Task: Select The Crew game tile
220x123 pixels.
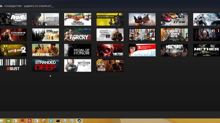Action: 174,19
